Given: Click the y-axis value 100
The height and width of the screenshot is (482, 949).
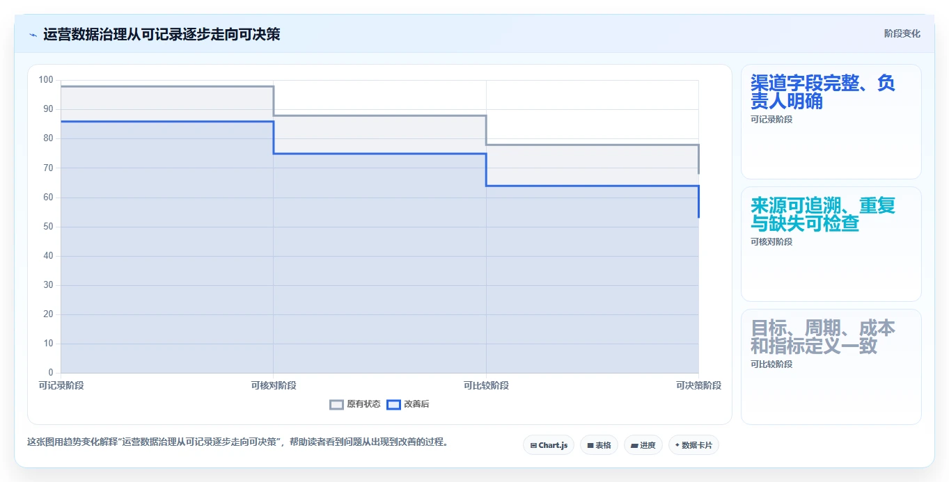Looking at the screenshot, I should 46,80.
